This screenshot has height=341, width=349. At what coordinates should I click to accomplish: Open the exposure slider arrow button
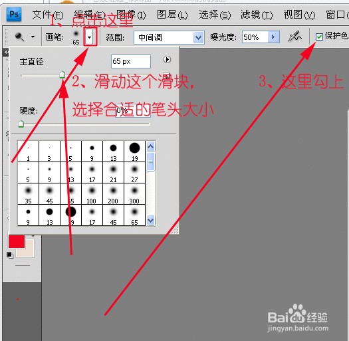[x=273, y=37]
